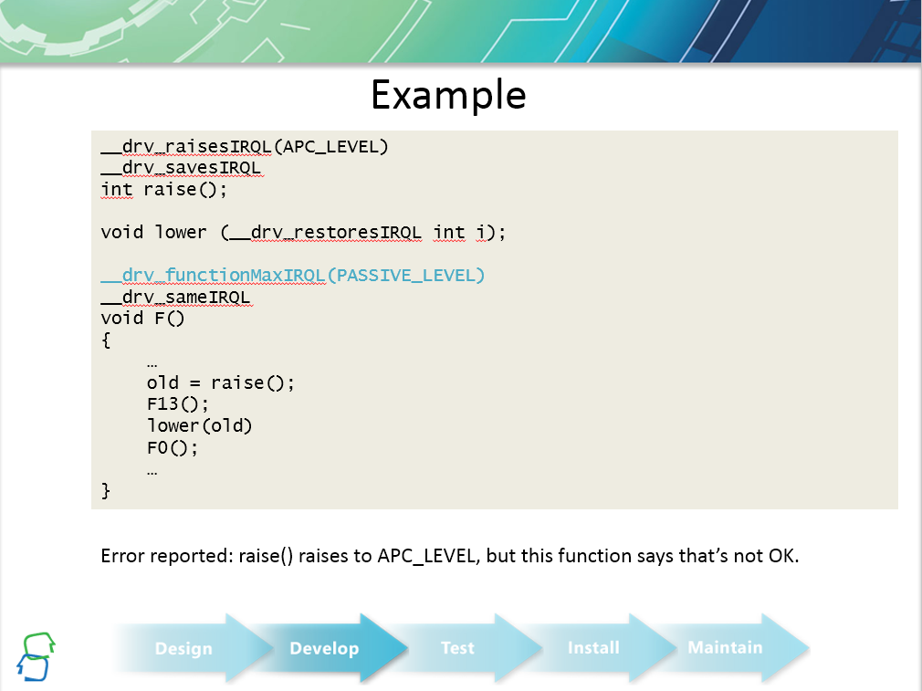Click the "void lower" declaration line
Viewport: 922px width, 691px height.
click(303, 233)
